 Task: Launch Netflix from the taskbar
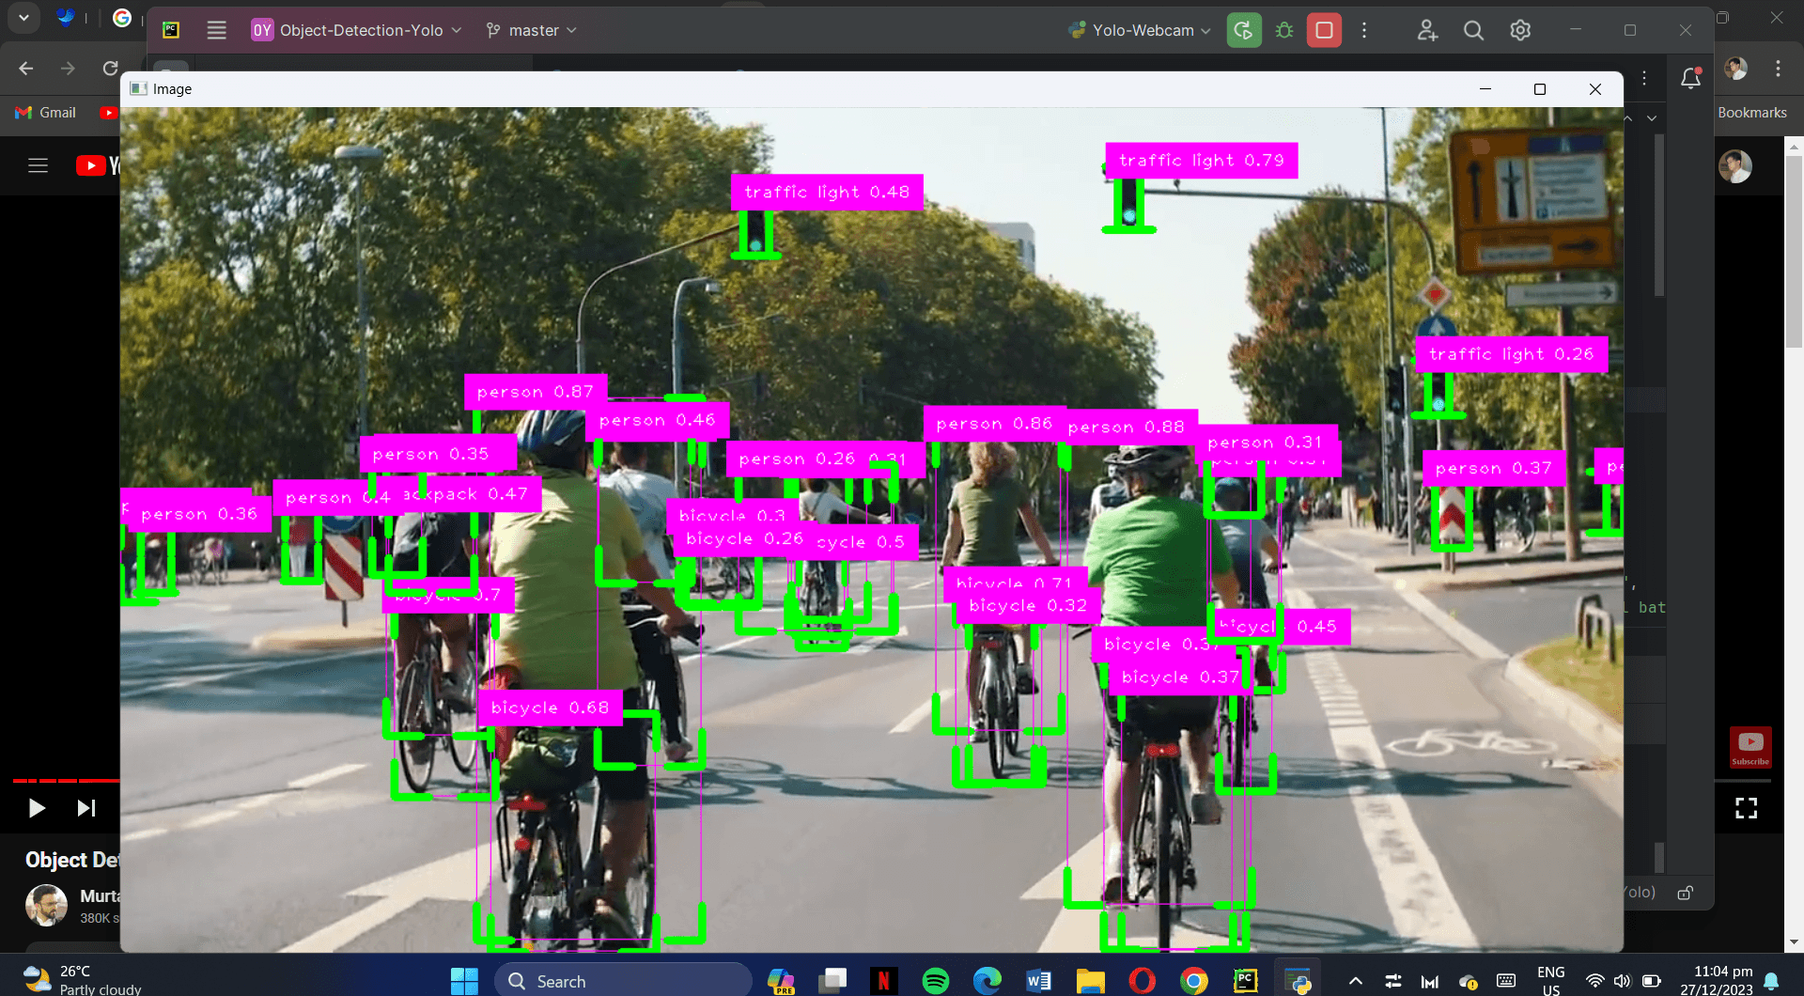[x=883, y=981]
